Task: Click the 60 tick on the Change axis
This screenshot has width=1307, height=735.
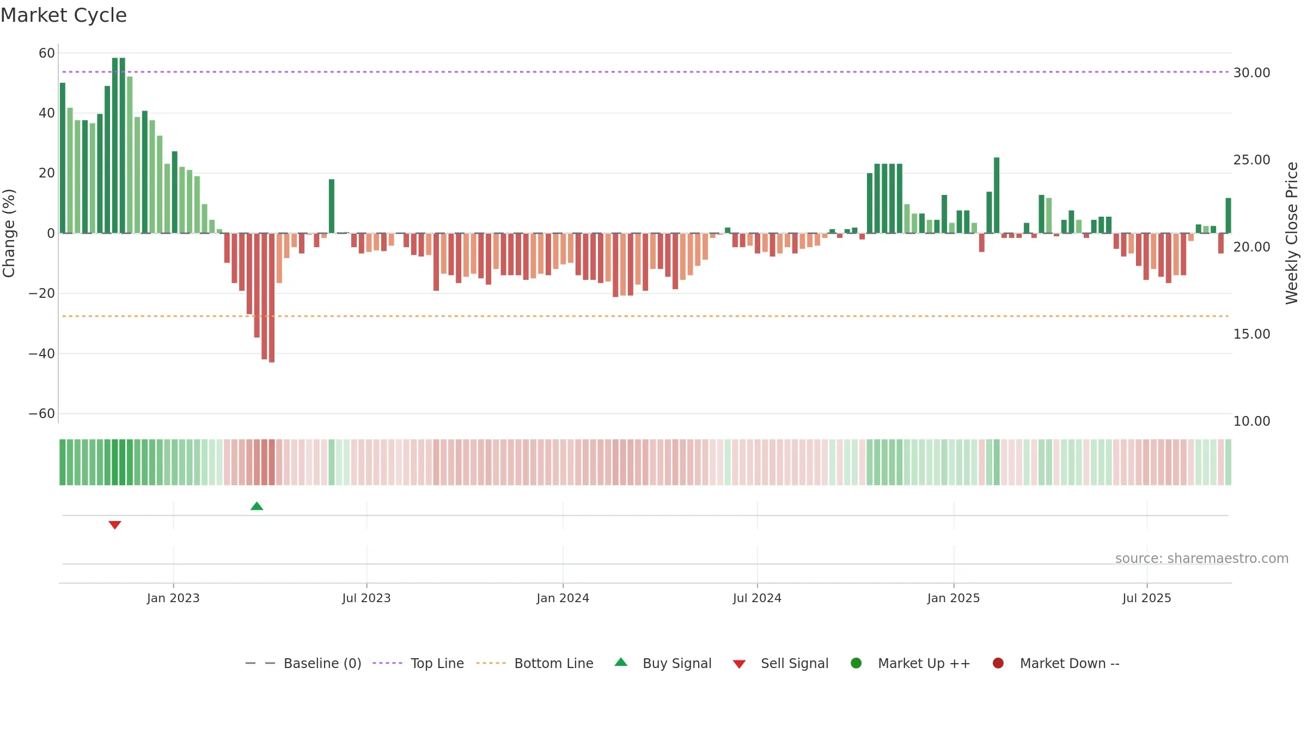Action: (x=47, y=53)
